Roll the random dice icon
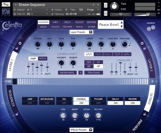The height and width of the screenshot is (133, 161). point(151,28)
